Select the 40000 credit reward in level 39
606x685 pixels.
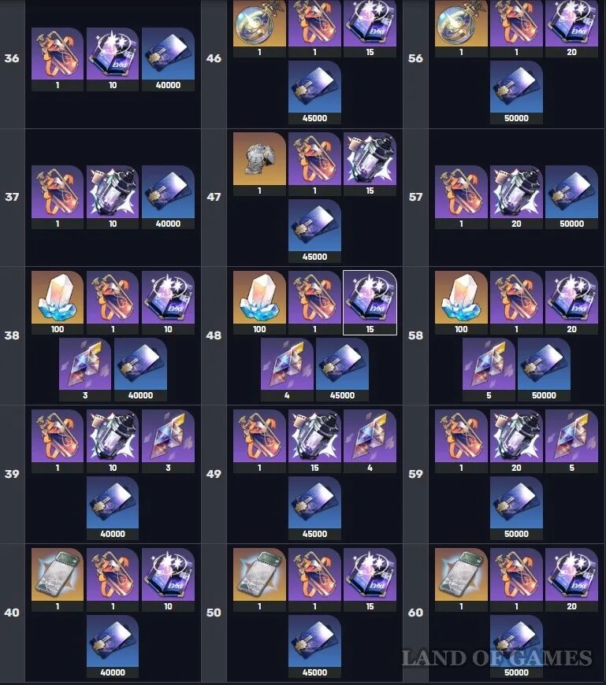tap(113, 508)
